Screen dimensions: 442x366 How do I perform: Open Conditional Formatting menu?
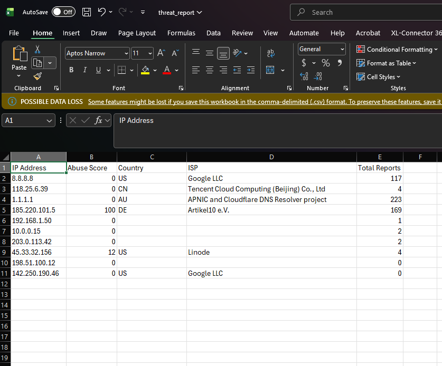click(397, 49)
